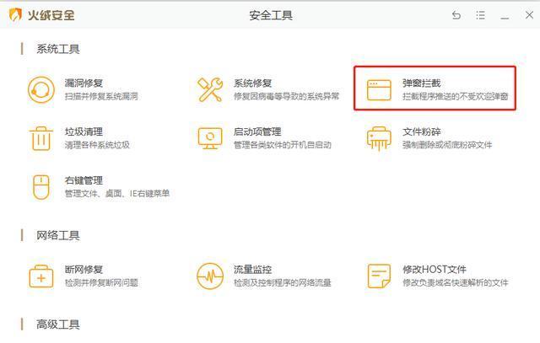Close the 安全工具 window
Viewport: 540px width, 343px height.
coord(529,15)
